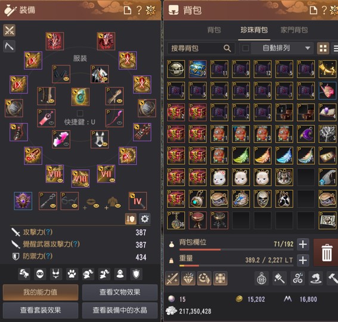Click the 背包欄位 capacity progress bar

(x=236, y=249)
